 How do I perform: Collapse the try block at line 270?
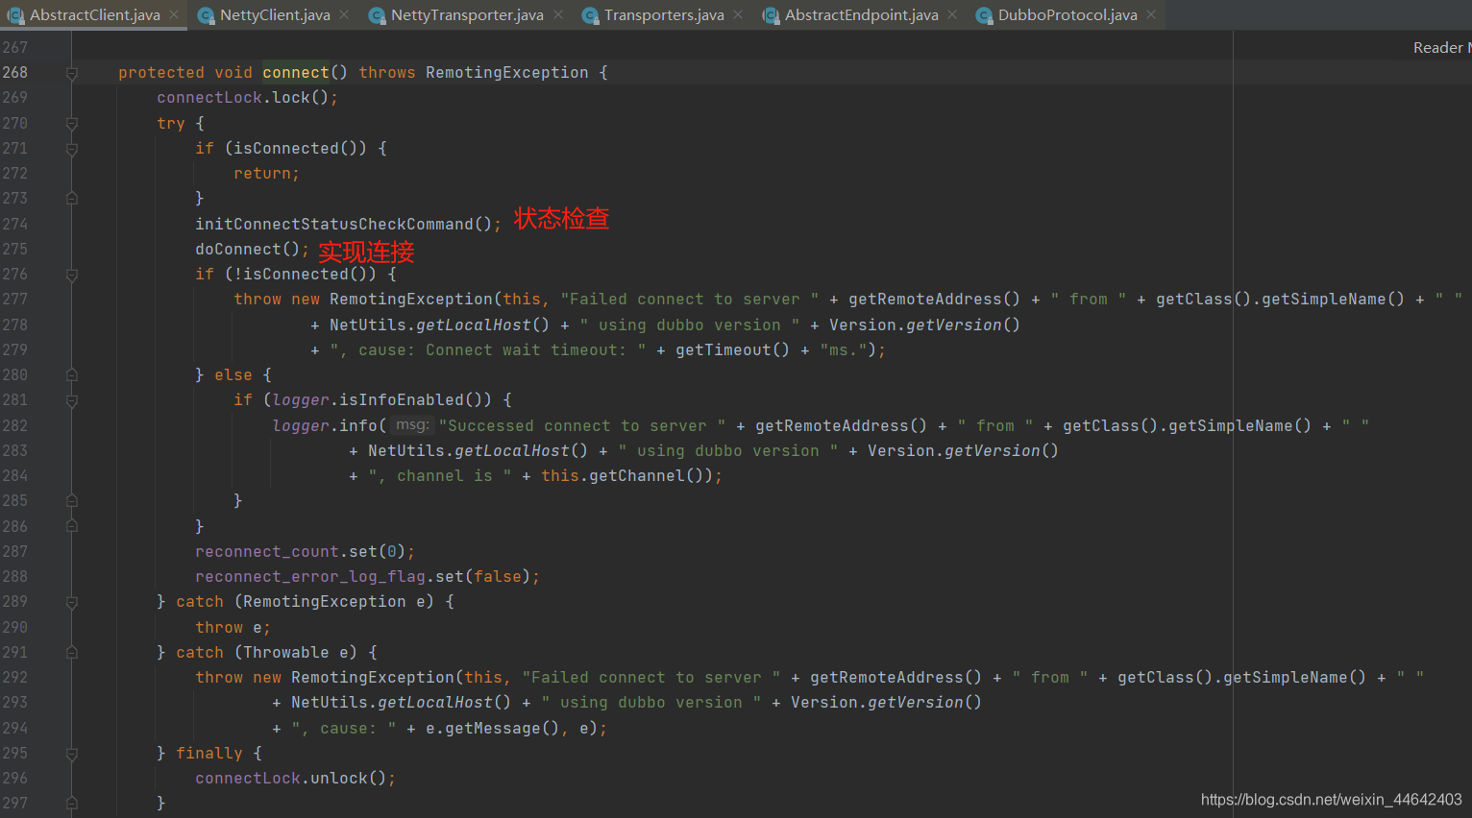click(x=72, y=124)
